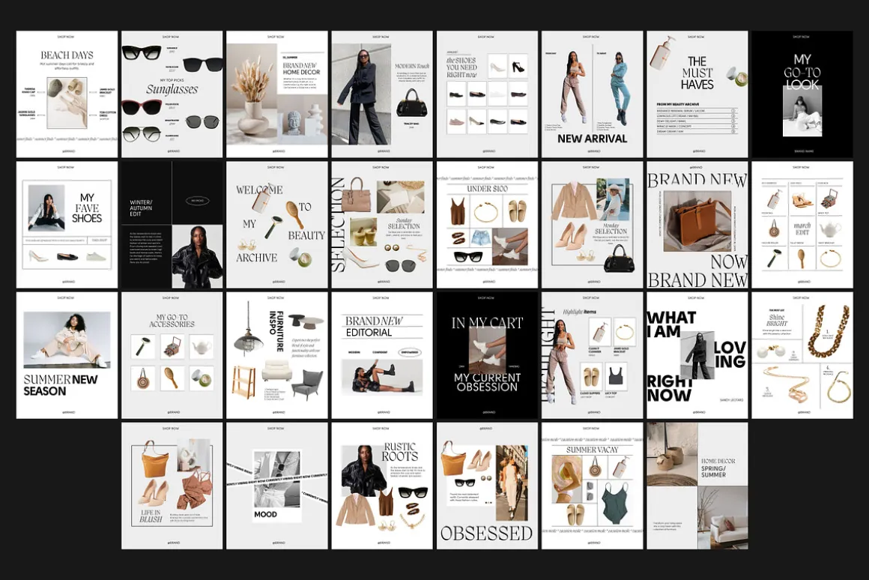Image resolution: width=869 pixels, height=580 pixels.
Task: Select the Winter/Autumn Edit dark template
Action: pyautogui.click(x=172, y=225)
